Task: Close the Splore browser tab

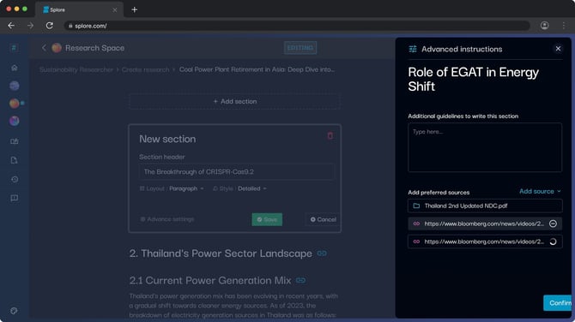Action: [115, 10]
